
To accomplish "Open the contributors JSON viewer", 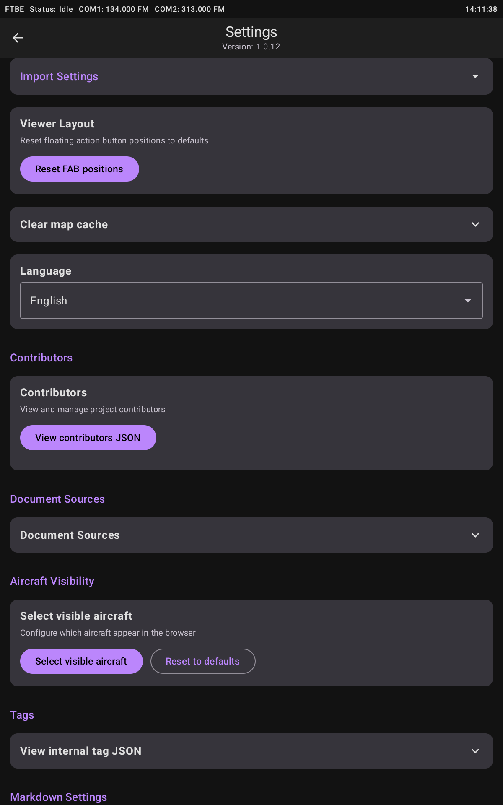I will tap(88, 437).
